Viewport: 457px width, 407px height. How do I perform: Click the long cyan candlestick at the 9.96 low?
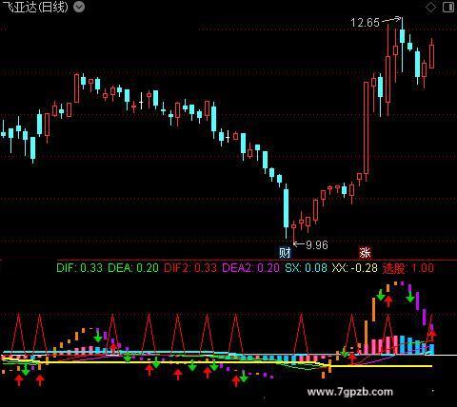[x=287, y=211]
